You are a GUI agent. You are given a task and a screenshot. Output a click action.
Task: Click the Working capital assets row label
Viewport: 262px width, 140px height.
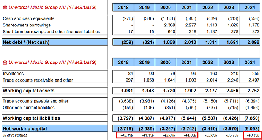point(28,91)
